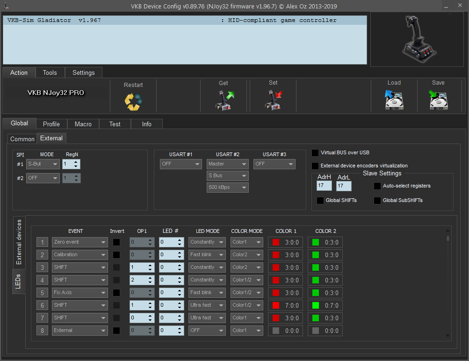469x361 pixels.
Task: Click the app icon in the title bar
Action: pyautogui.click(x=5, y=6)
